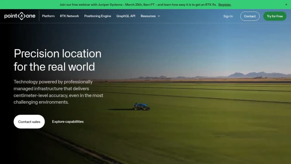Expand the Resources dropdown chevron
The height and width of the screenshot is (164, 291).
pos(159,16)
